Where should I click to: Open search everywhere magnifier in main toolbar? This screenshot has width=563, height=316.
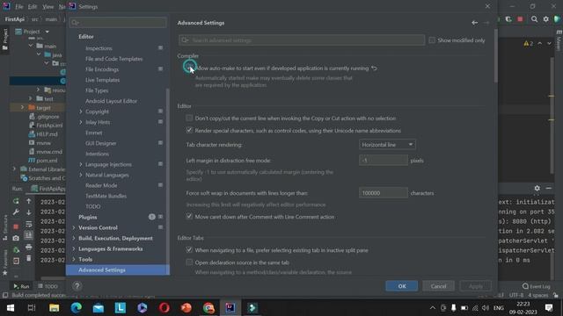pos(534,19)
